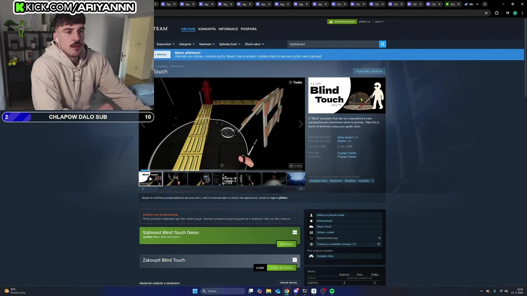
Task: Click the Windows taskbar search box
Action: (x=223, y=291)
